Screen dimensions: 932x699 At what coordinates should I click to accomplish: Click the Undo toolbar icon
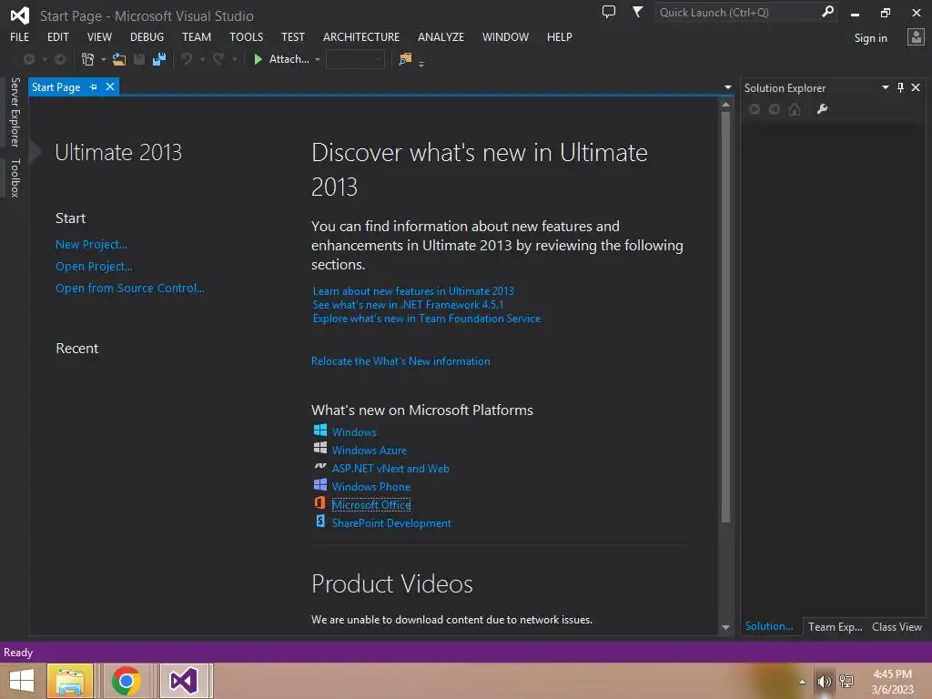[187, 59]
